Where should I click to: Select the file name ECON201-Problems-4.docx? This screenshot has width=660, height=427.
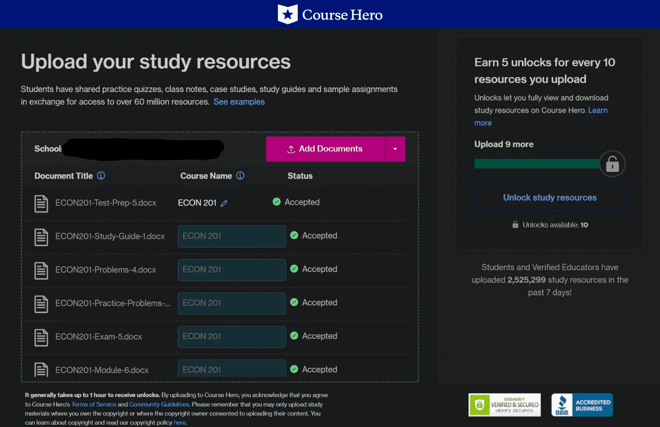tap(106, 269)
